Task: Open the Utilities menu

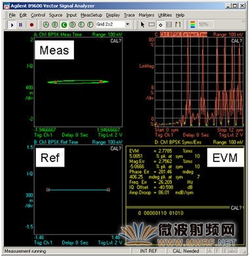Action: tap(164, 15)
